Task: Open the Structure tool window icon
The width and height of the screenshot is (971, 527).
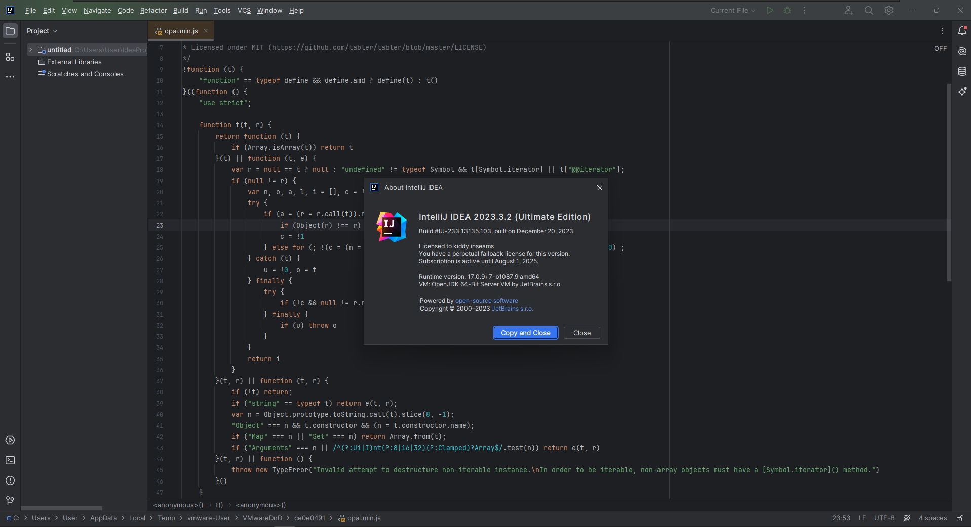Action: coord(10,57)
